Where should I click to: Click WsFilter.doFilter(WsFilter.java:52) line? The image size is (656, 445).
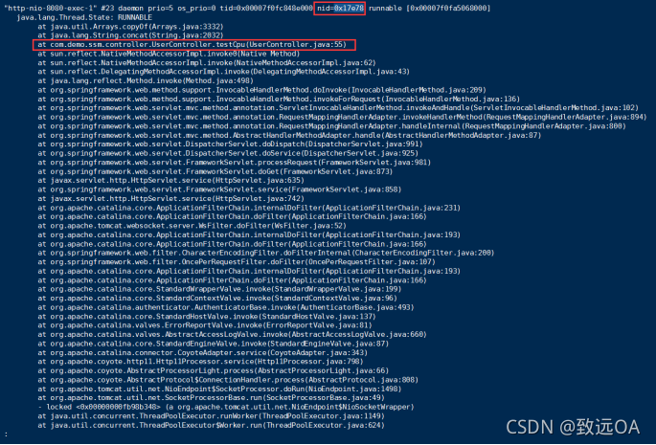click(192, 226)
